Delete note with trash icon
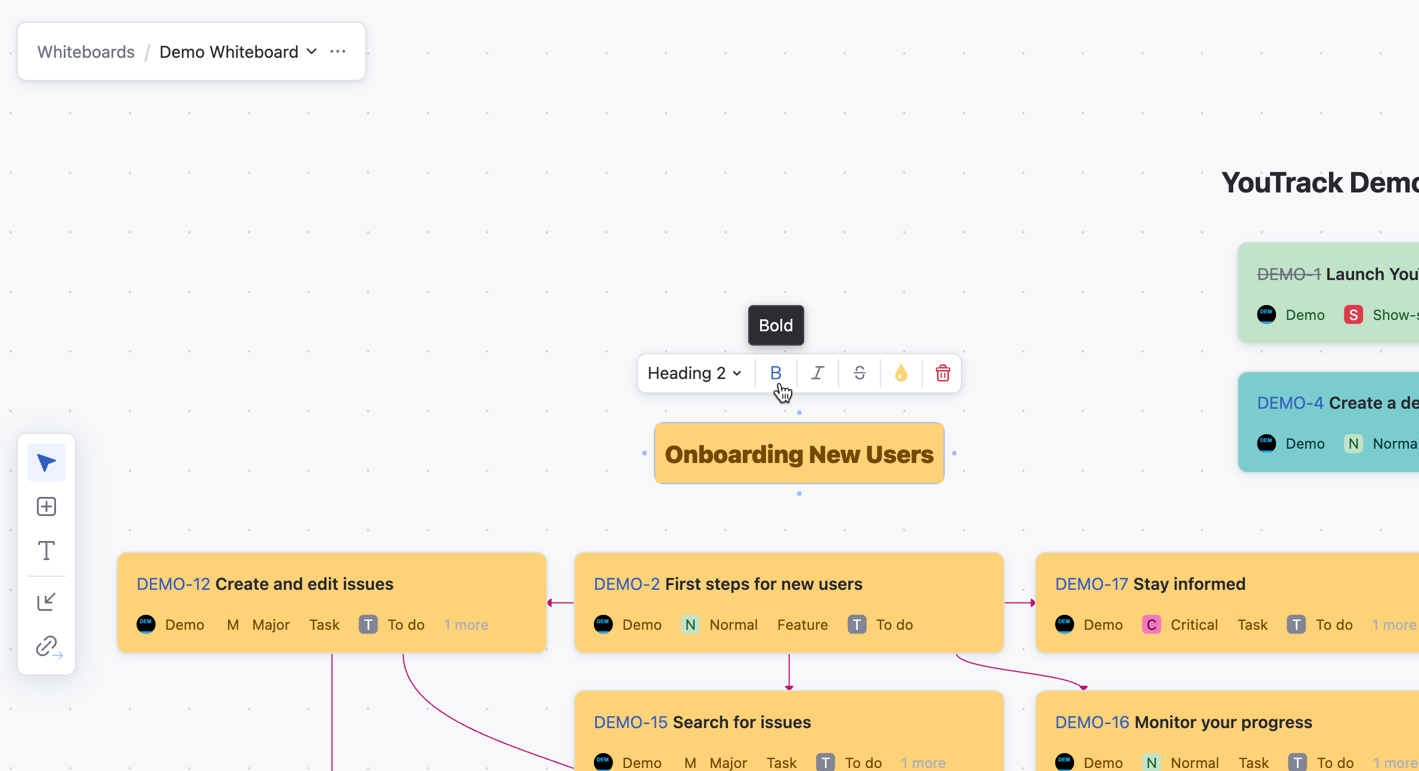This screenshot has height=771, width=1419. [x=942, y=373]
